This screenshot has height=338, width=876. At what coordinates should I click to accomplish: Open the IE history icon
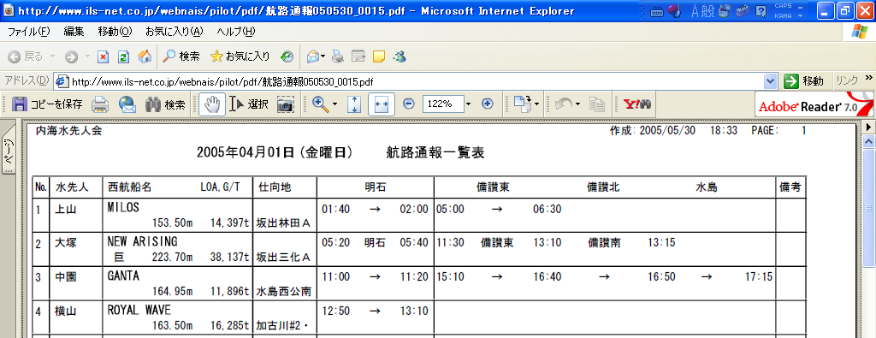tap(287, 56)
